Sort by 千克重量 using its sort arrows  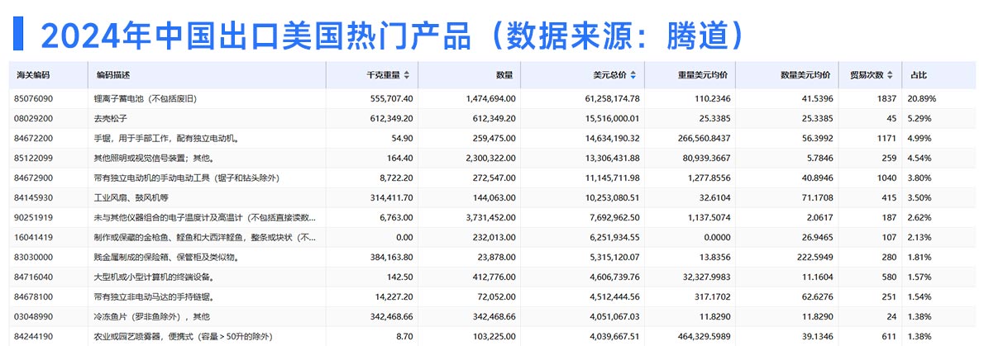pyautogui.click(x=407, y=75)
